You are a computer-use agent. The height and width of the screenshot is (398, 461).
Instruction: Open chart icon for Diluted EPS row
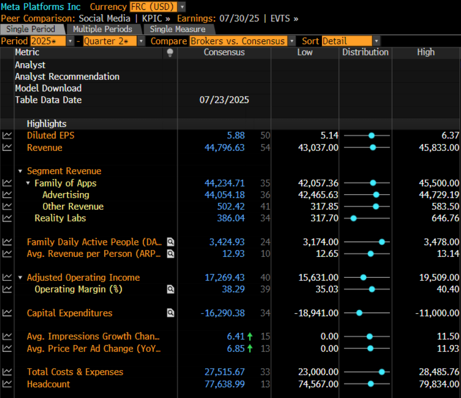point(7,135)
